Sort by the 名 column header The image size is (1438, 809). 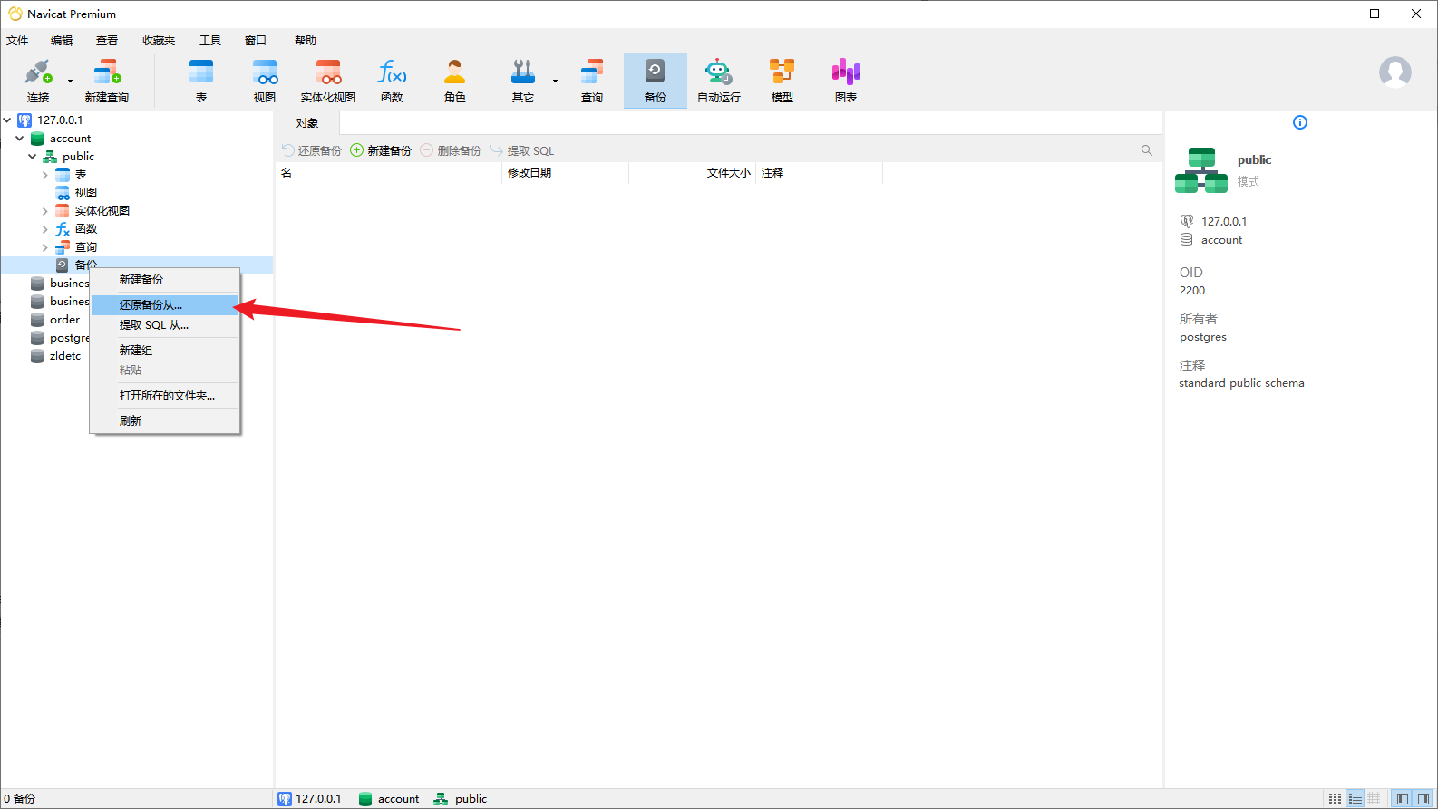click(x=388, y=172)
